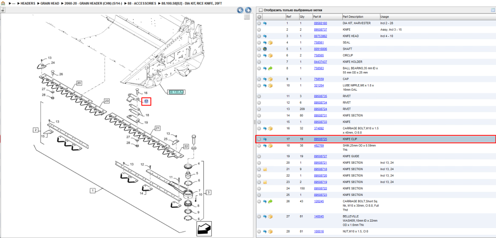
Task: Click the icon right of parts list header
Action: 493,10
